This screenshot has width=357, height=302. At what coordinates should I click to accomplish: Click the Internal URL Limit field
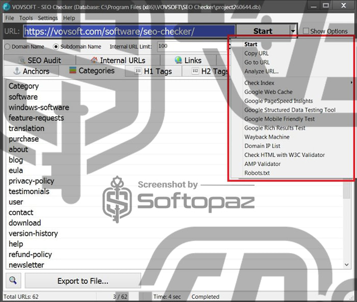tap(193, 46)
